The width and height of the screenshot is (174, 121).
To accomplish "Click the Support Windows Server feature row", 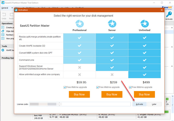I will 89,67.
